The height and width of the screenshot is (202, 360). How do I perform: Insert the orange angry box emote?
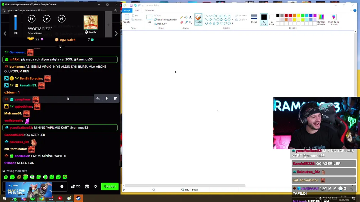coord(19,177)
